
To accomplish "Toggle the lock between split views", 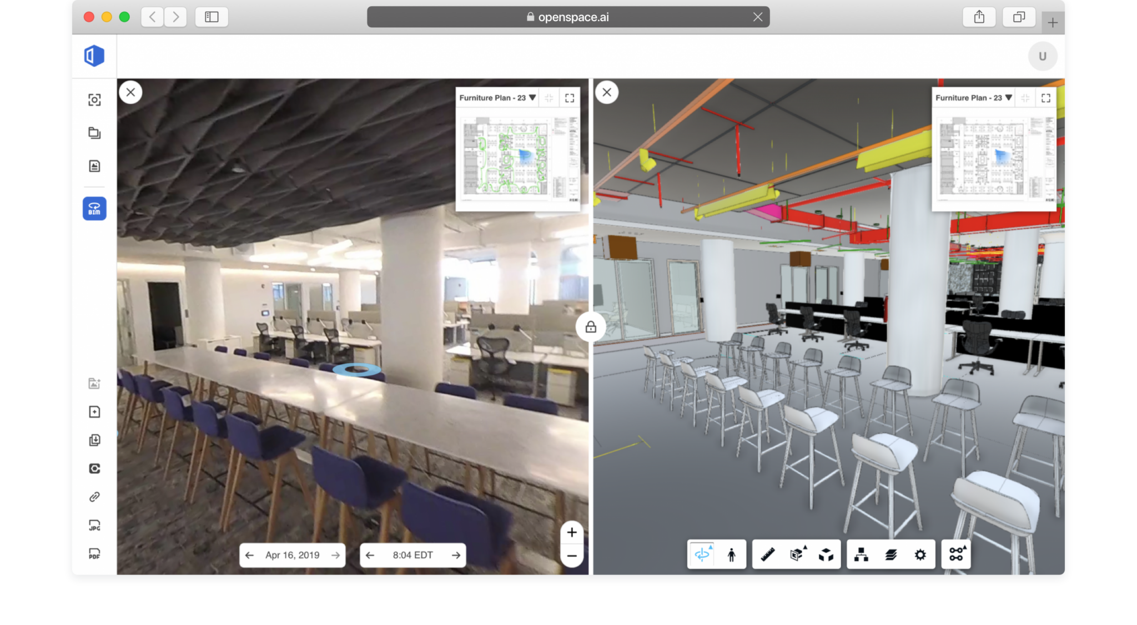I will [590, 327].
